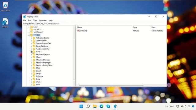Click the REG_SZ type cell
This screenshot has height=110, width=196.
136,31
